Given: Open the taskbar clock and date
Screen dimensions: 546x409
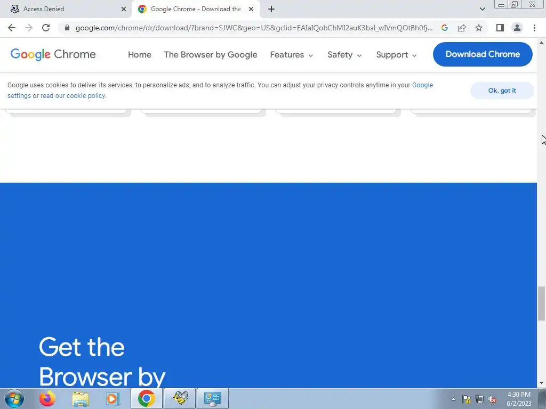Looking at the screenshot, I should [x=519, y=399].
